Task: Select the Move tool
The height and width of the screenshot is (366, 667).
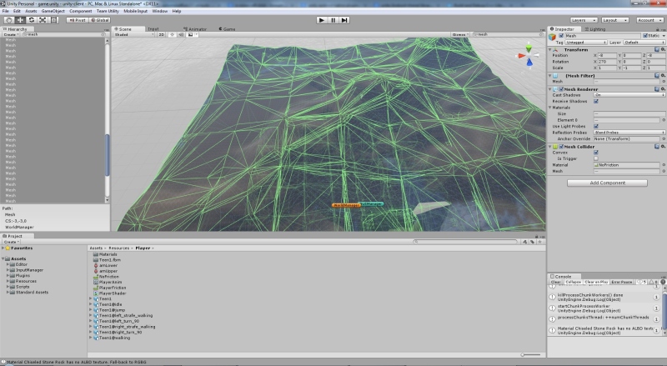Action: (19, 19)
